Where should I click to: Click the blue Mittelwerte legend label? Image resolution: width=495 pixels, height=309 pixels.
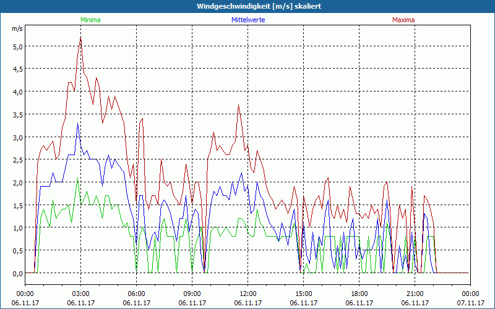click(248, 20)
